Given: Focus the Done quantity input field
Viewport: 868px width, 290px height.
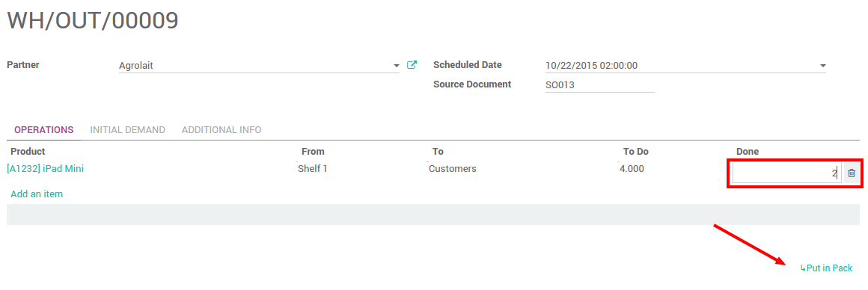Looking at the screenshot, I should (x=786, y=173).
